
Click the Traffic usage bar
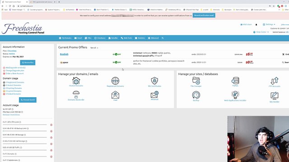click(x=25, y=150)
